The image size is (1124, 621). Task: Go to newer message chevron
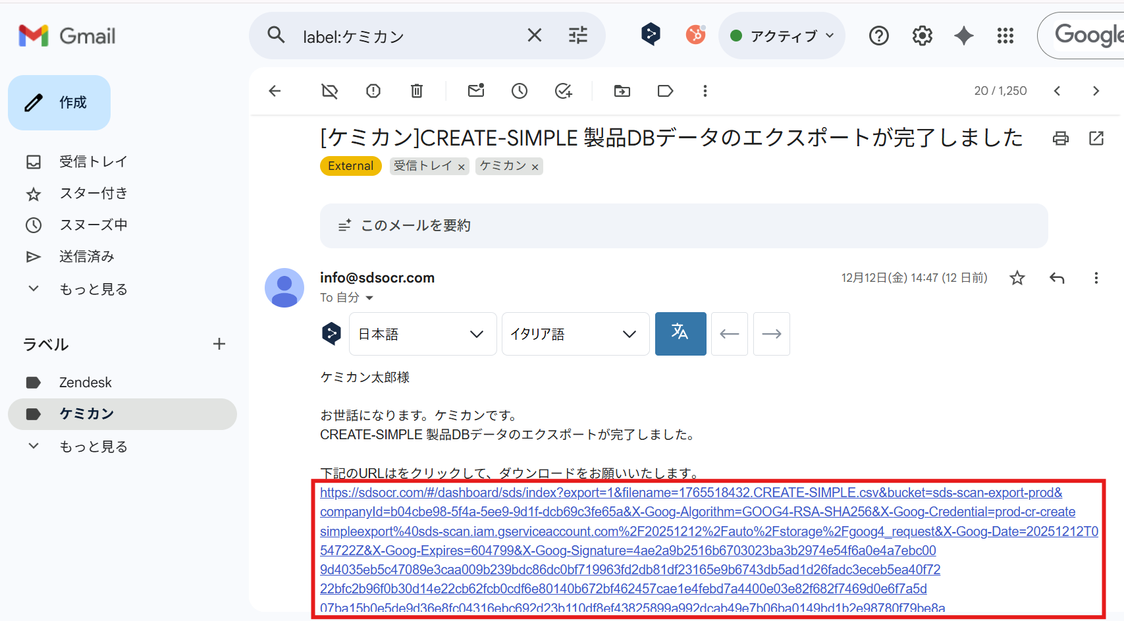[x=1057, y=91]
